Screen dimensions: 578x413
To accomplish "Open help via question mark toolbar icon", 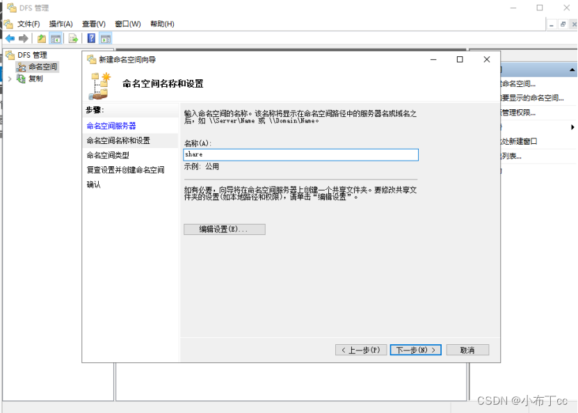I will click(91, 38).
